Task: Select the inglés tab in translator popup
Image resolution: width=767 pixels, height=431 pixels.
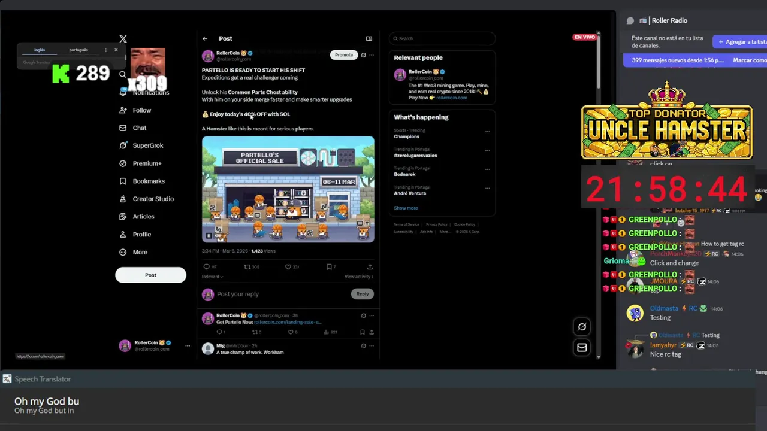Action: pos(40,50)
